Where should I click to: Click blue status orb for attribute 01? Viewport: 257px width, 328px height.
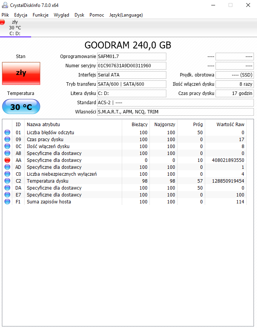tap(7, 132)
